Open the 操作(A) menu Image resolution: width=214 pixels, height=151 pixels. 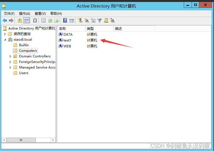tap(25, 14)
